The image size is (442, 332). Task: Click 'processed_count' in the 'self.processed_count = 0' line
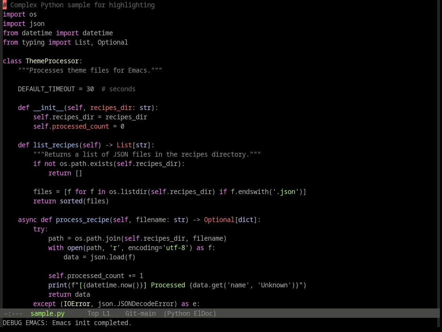pos(80,126)
